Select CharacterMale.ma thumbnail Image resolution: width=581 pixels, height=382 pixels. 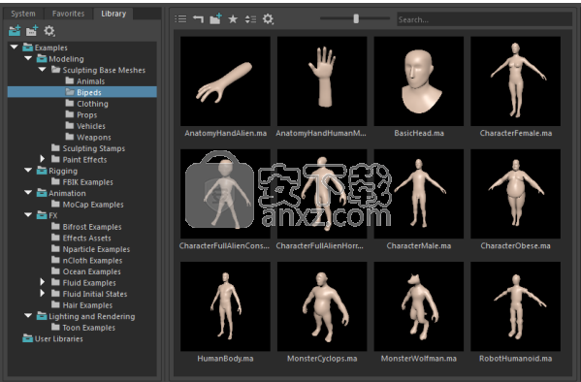point(419,194)
